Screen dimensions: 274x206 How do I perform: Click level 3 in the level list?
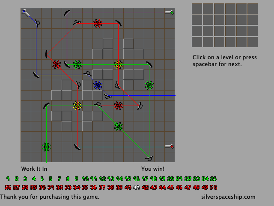[x=25, y=179]
